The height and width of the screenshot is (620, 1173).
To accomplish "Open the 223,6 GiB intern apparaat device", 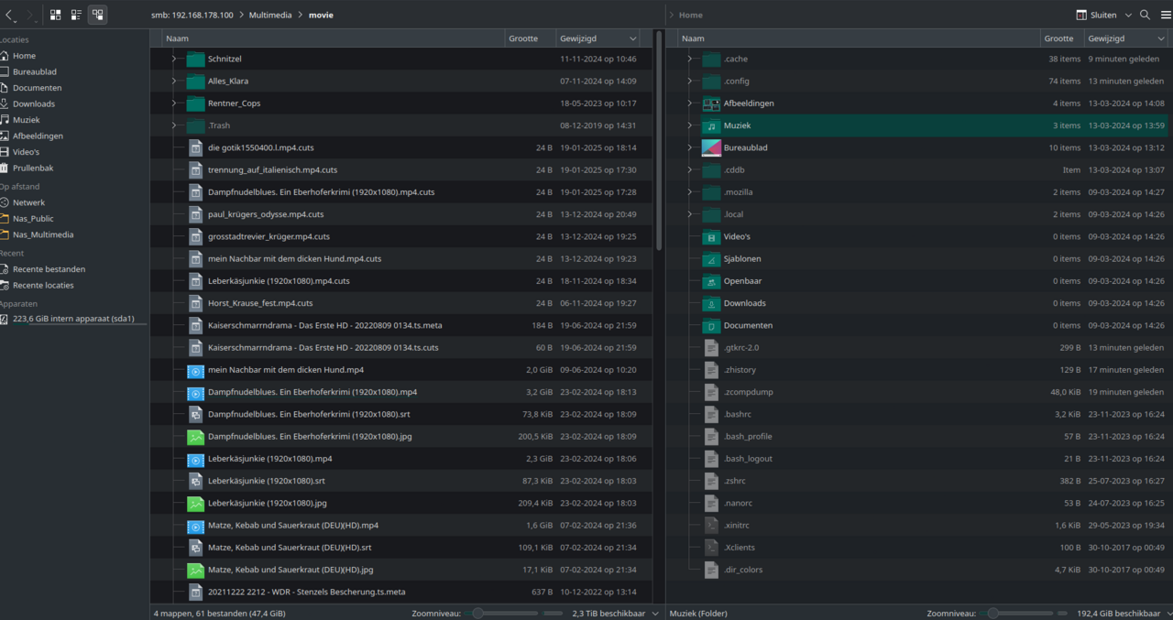I will point(73,319).
